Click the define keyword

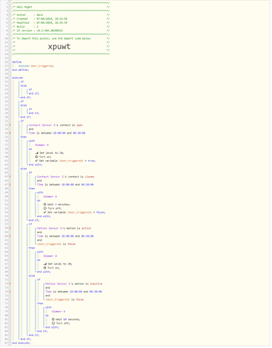[17, 63]
